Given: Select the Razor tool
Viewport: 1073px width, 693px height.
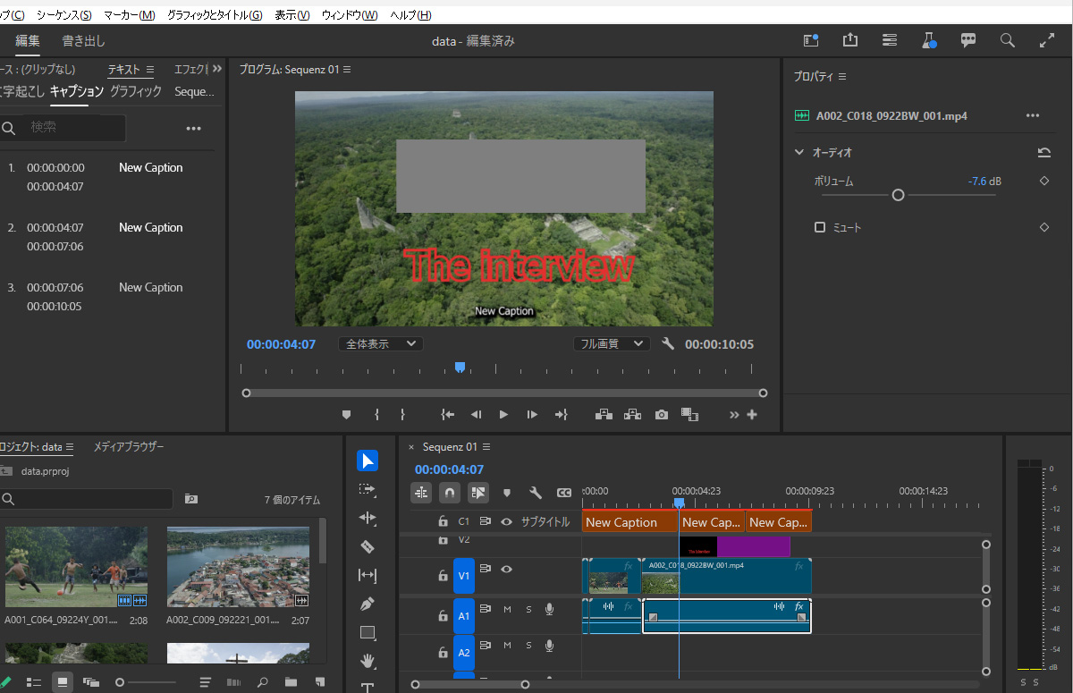Looking at the screenshot, I should pos(368,546).
